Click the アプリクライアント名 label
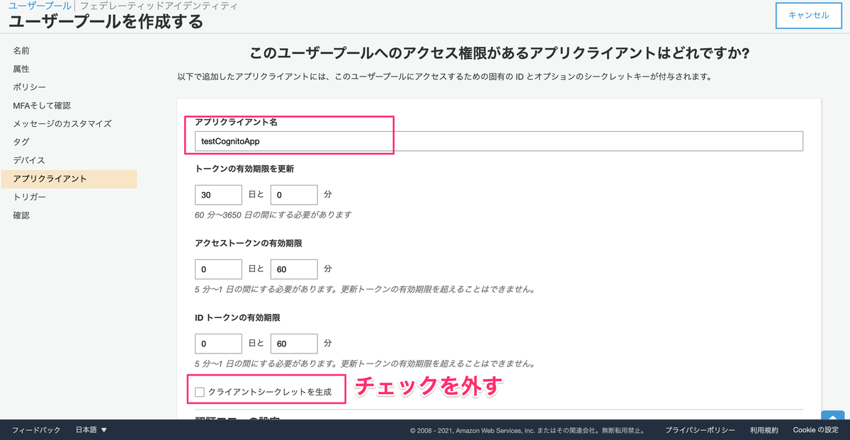 [236, 122]
